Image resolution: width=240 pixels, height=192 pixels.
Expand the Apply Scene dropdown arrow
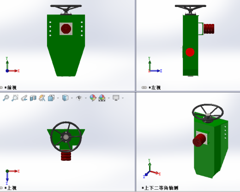tap(109, 98)
